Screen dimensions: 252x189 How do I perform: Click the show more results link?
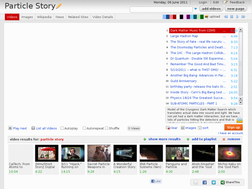[x=164, y=139]
